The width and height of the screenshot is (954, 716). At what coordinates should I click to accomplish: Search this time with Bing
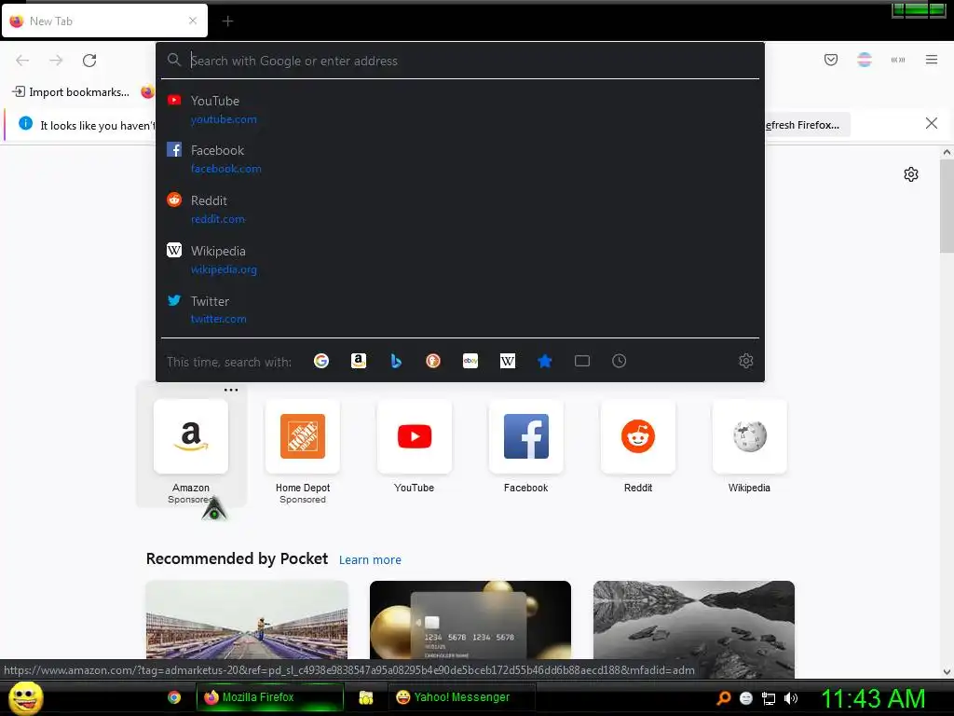pos(396,361)
